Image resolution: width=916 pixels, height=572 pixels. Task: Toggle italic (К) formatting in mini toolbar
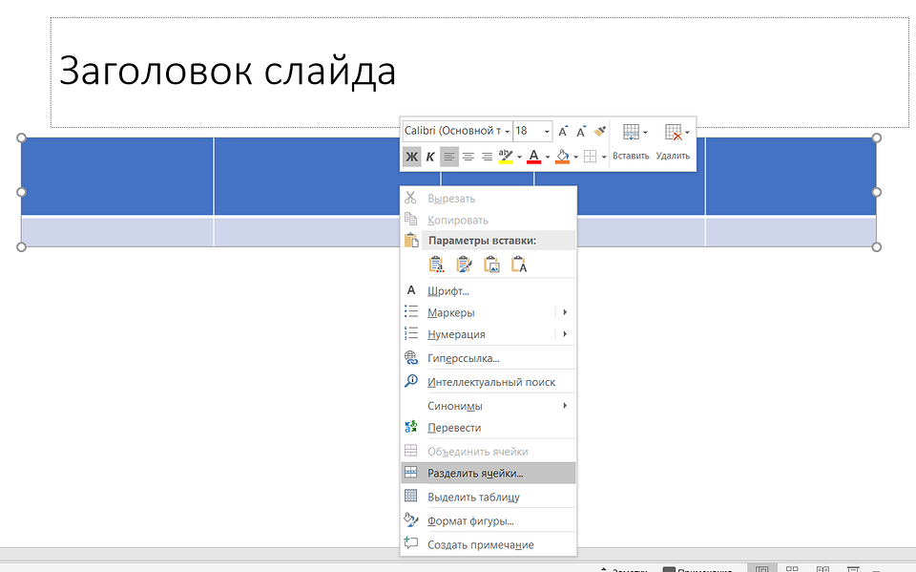(430, 157)
